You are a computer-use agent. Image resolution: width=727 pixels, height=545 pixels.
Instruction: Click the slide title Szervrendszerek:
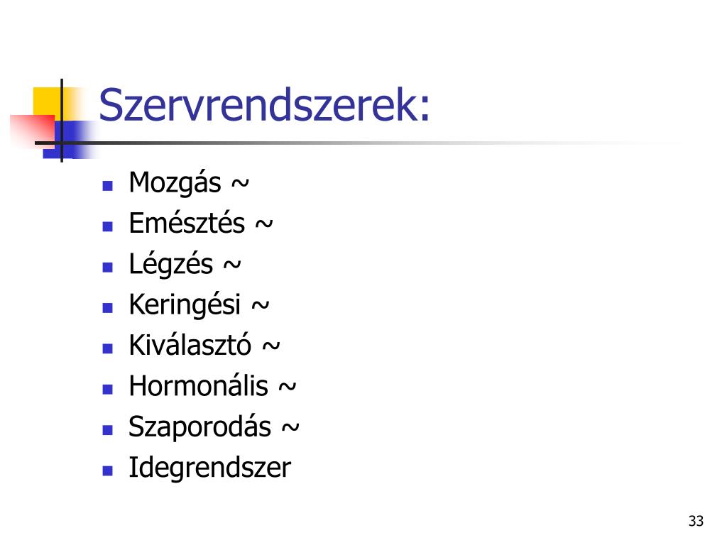click(264, 106)
